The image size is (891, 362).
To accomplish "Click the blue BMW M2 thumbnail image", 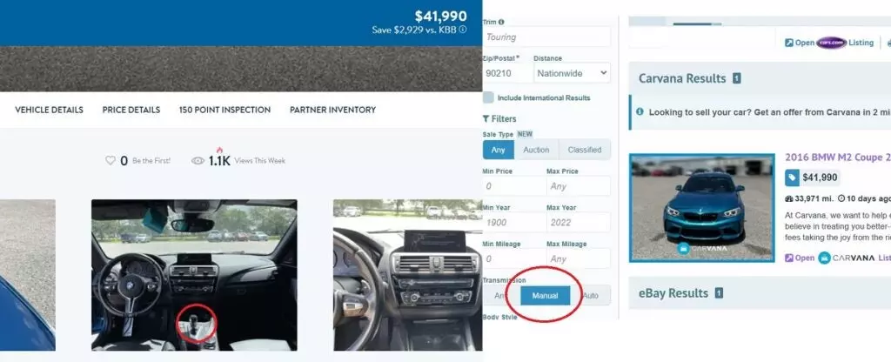I will [702, 208].
